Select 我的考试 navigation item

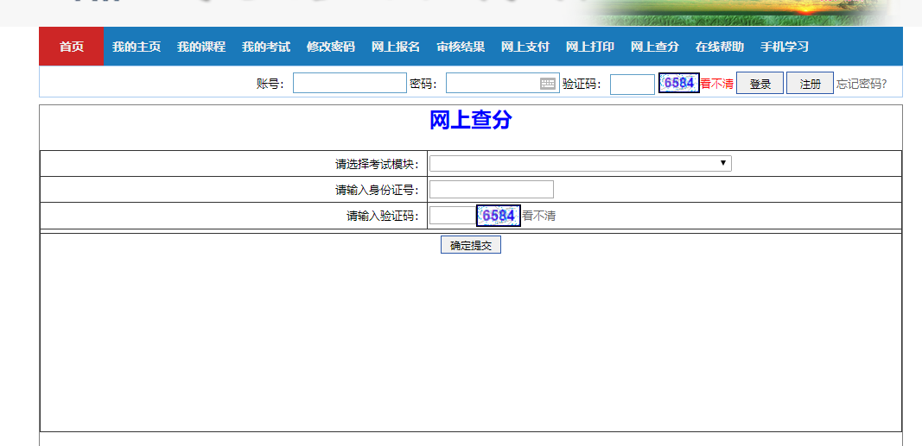click(266, 47)
